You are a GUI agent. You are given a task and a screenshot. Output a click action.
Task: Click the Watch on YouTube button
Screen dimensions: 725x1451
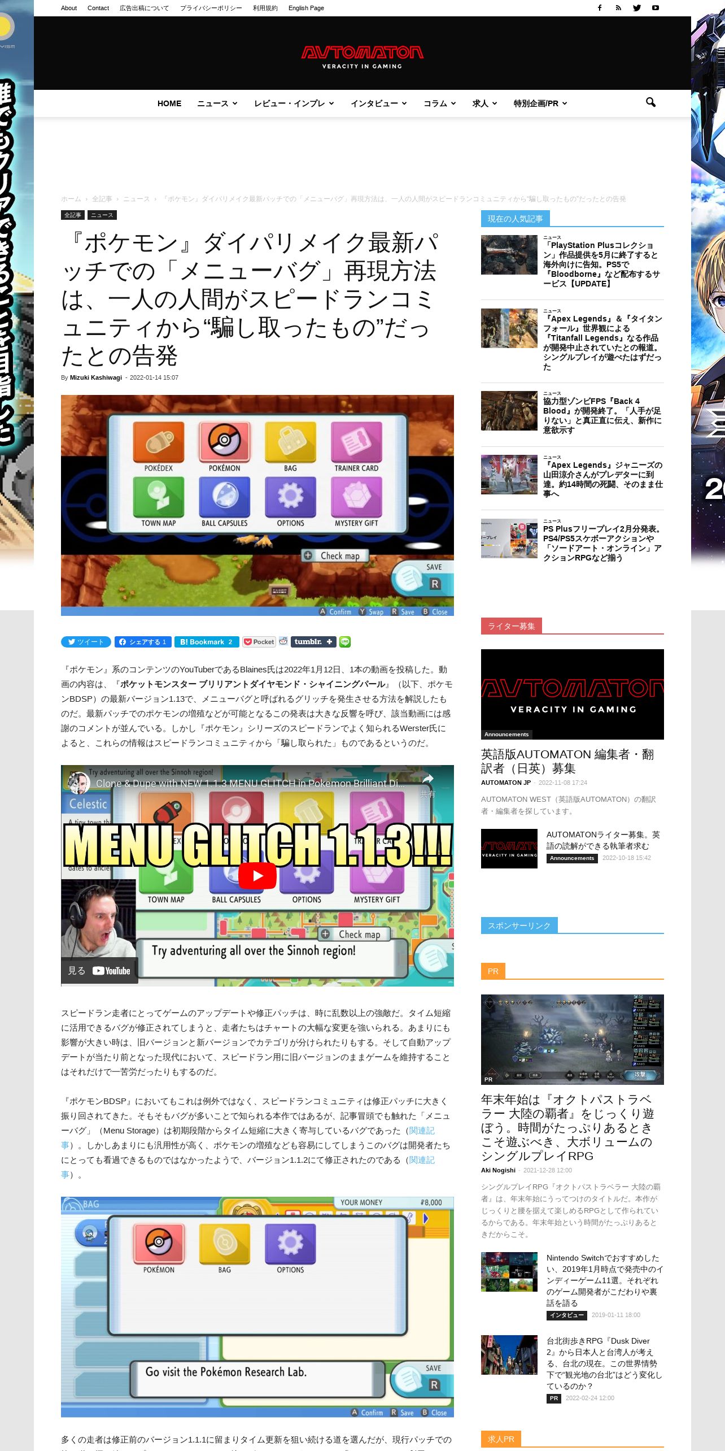pyautogui.click(x=99, y=971)
